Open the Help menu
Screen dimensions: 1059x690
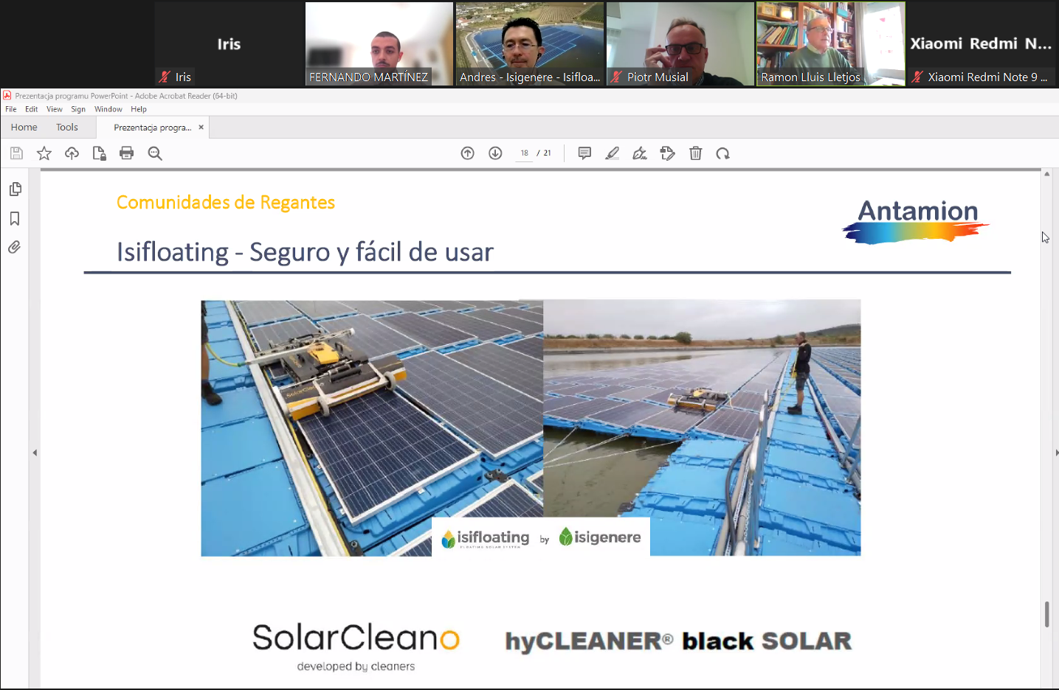[x=139, y=109]
